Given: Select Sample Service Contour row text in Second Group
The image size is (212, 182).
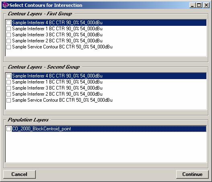Looking at the screenshot, I should click(62, 100).
